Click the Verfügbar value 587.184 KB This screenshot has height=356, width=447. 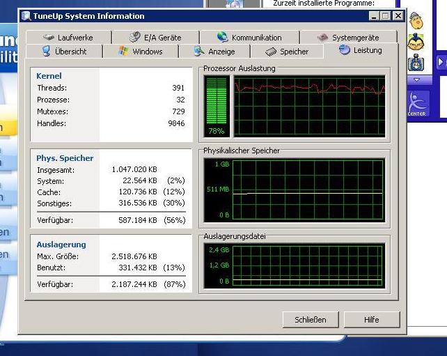click(138, 220)
